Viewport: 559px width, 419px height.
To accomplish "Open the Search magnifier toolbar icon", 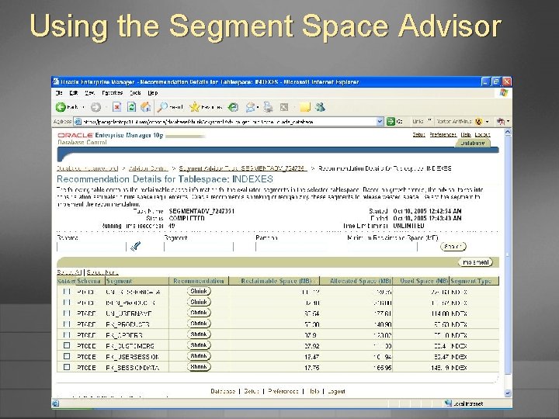I will point(162,107).
